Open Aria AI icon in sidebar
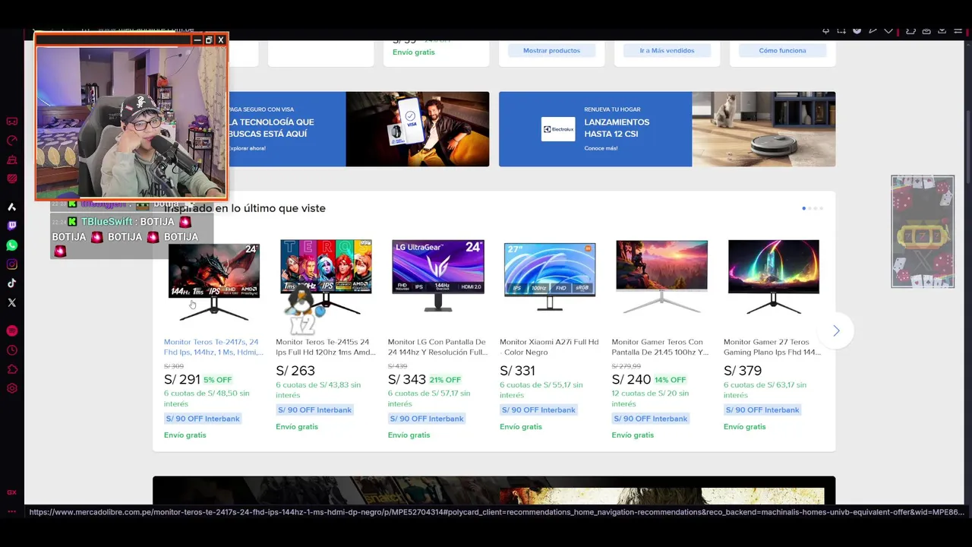This screenshot has width=972, height=547. (11, 207)
